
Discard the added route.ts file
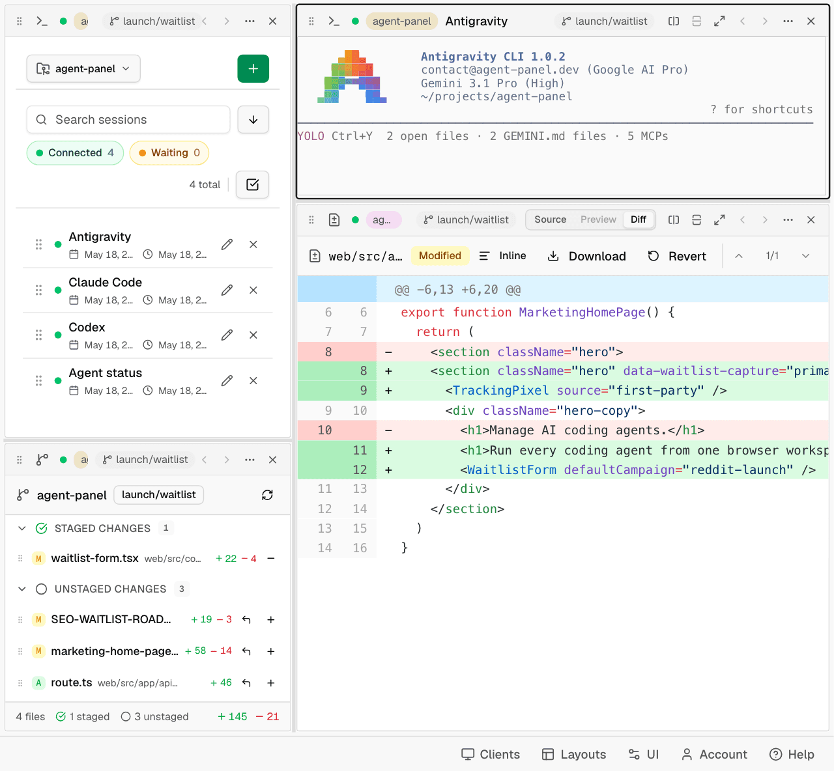246,682
